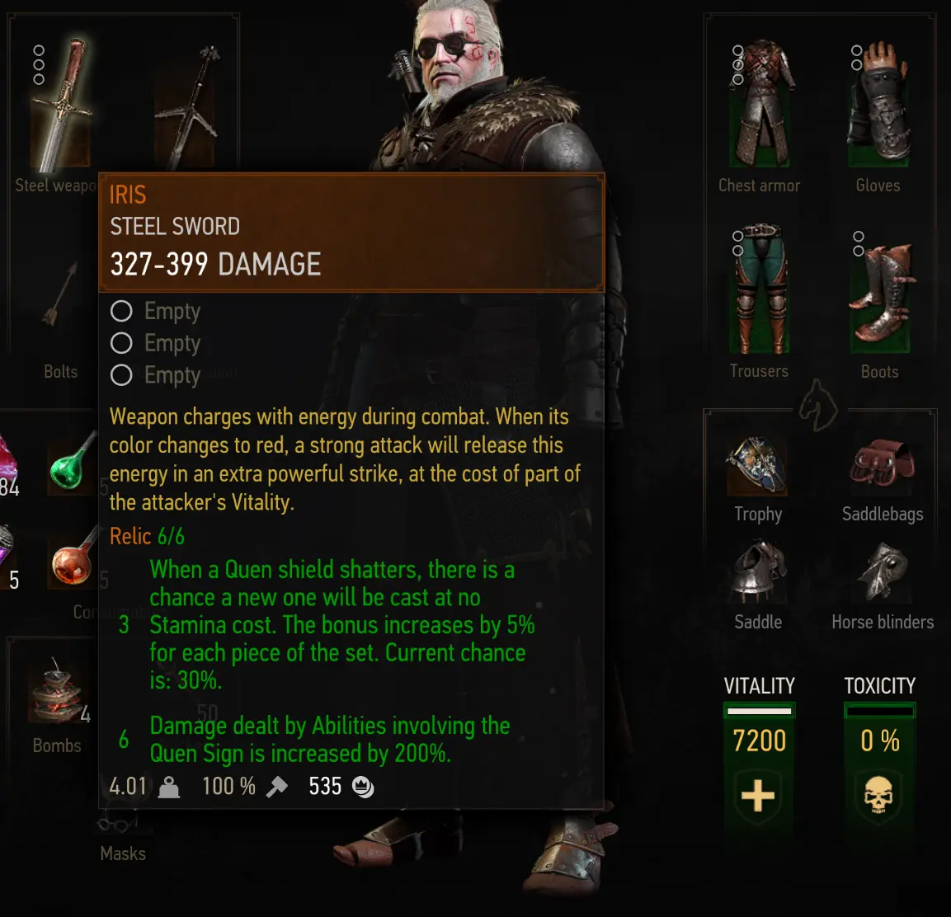Click the Saddle equipment icon

tap(757, 569)
